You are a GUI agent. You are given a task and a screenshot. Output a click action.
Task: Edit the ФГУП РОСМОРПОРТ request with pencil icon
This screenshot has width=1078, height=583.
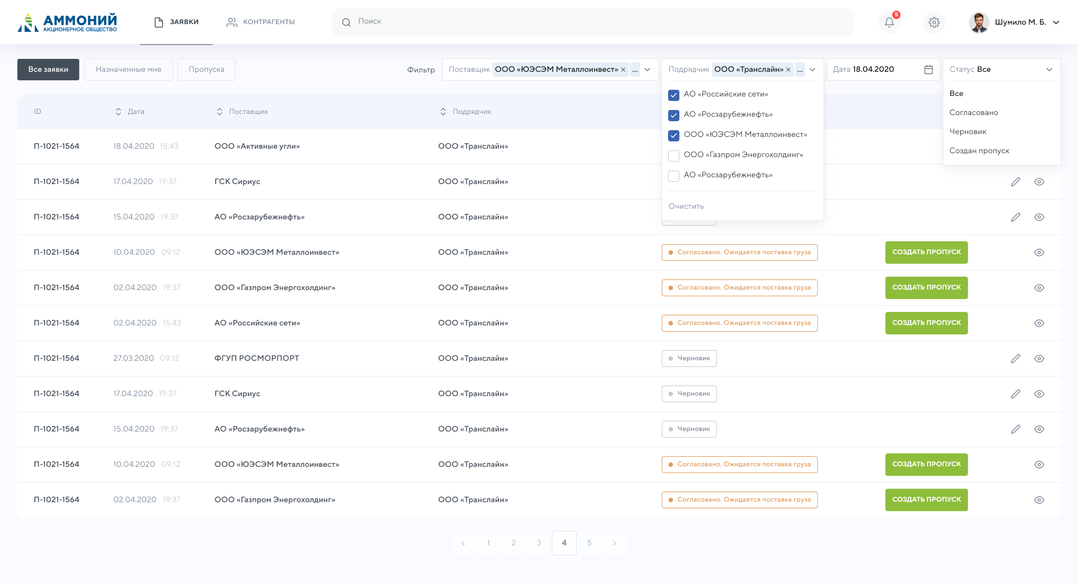point(1016,359)
